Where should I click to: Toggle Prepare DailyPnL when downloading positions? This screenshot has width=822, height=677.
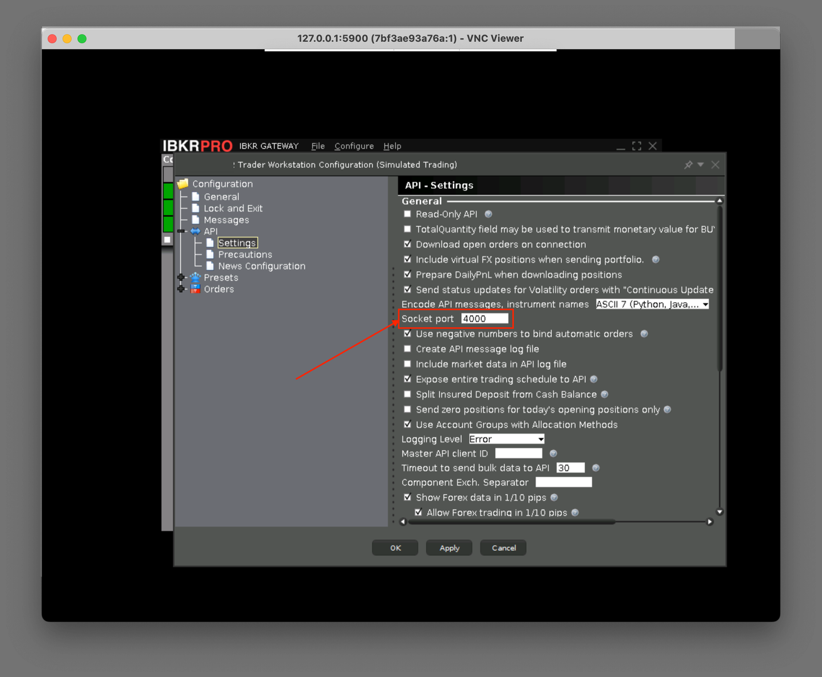[x=408, y=275]
